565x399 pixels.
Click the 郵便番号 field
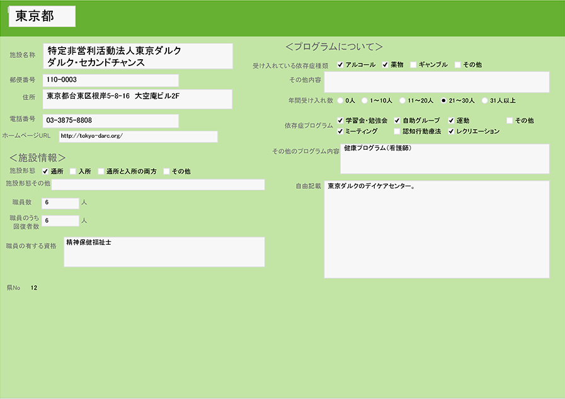[x=110, y=80]
